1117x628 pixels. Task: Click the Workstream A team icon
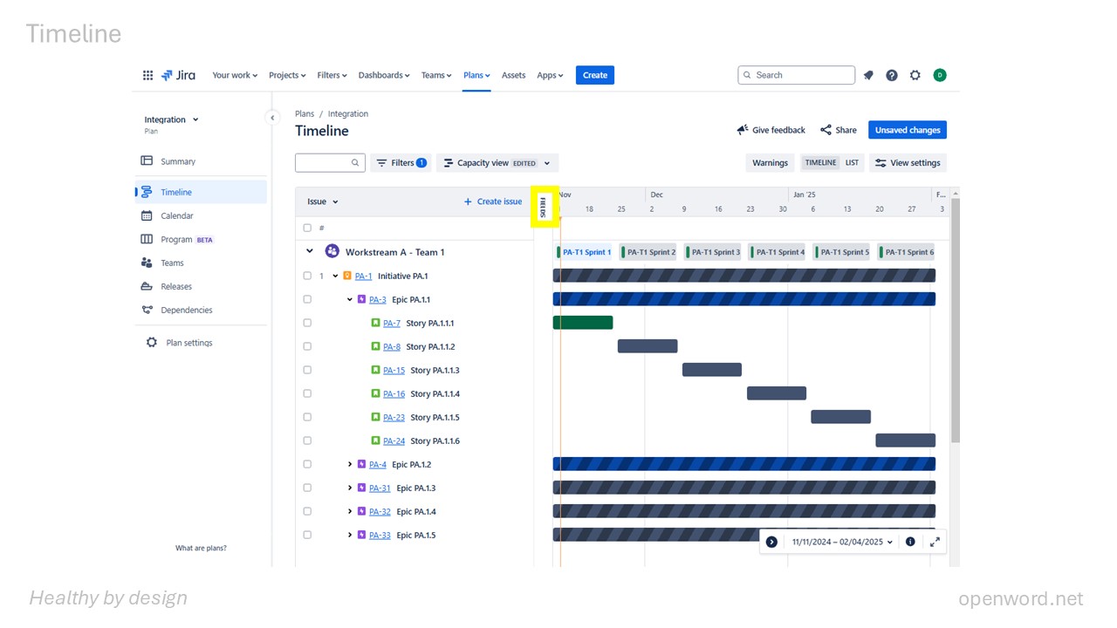(332, 251)
